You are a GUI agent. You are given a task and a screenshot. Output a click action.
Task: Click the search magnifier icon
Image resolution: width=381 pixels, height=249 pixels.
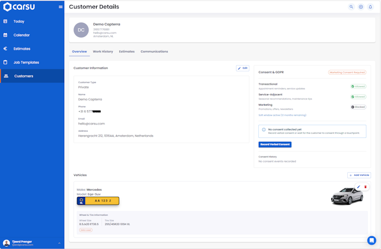351,7
